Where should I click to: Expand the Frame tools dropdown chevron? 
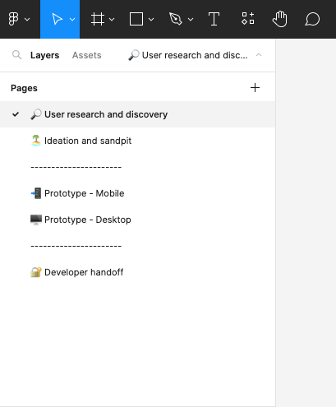[112, 19]
